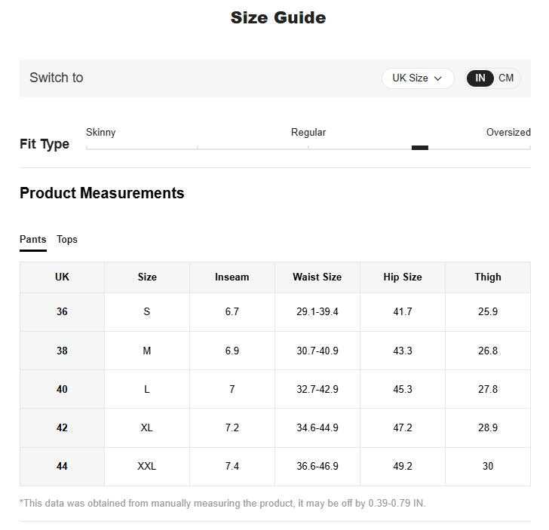549x530 pixels.
Task: Open the UK Size dropdown
Action: point(418,78)
